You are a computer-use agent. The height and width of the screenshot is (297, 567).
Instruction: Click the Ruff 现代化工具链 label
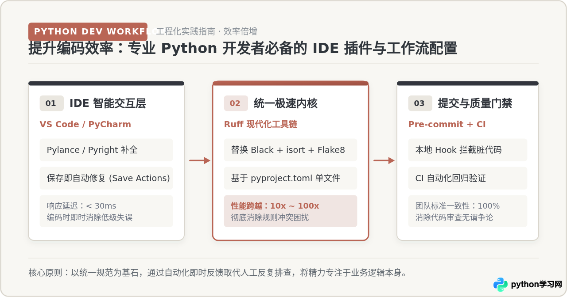260,124
